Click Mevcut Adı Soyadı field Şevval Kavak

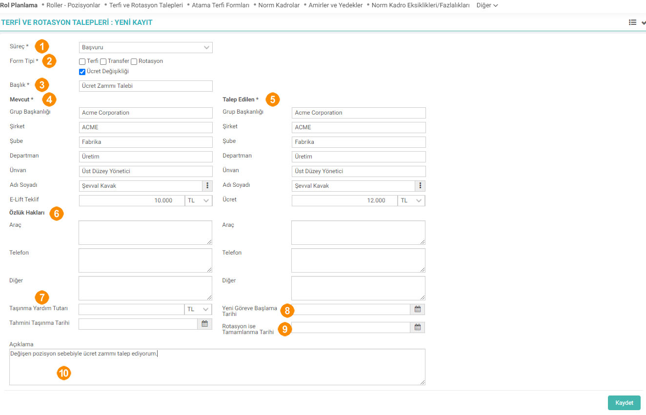[x=141, y=186]
